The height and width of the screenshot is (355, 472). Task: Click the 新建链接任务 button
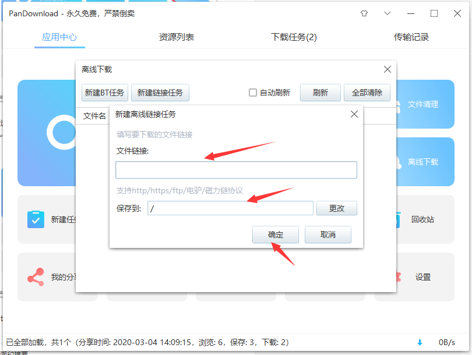click(160, 93)
